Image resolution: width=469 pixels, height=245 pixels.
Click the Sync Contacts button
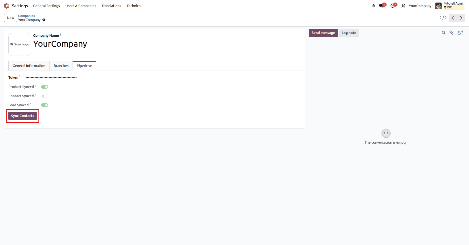(x=23, y=116)
